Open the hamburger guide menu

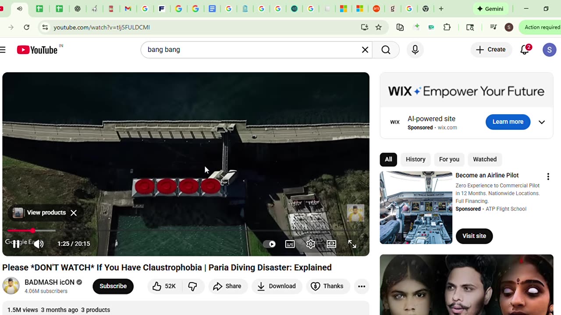point(3,50)
